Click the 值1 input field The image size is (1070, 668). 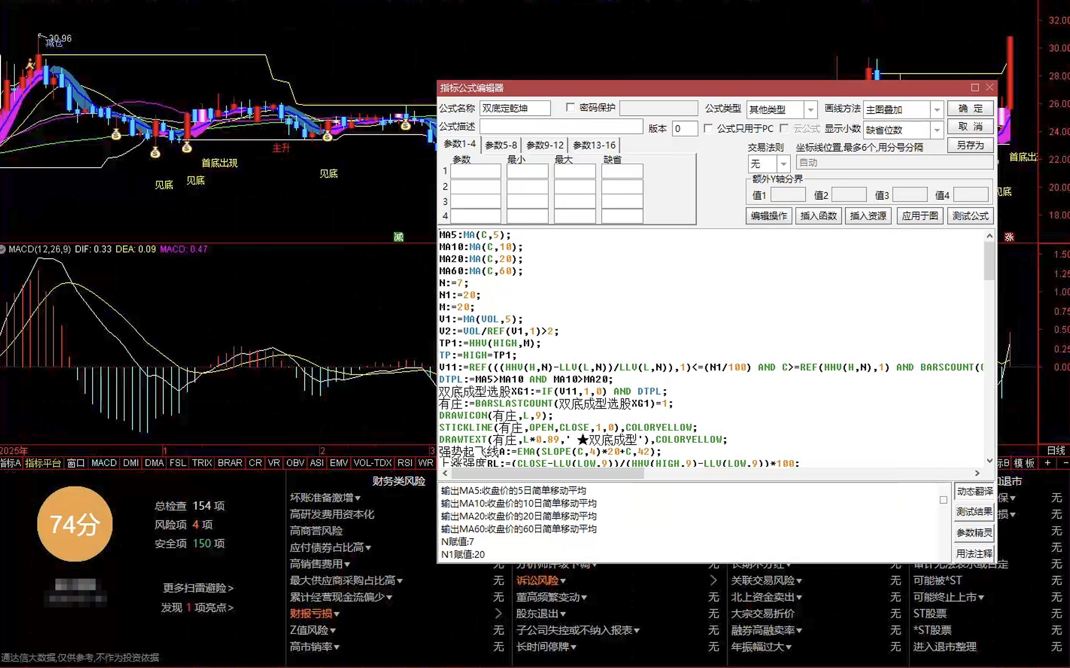click(788, 195)
